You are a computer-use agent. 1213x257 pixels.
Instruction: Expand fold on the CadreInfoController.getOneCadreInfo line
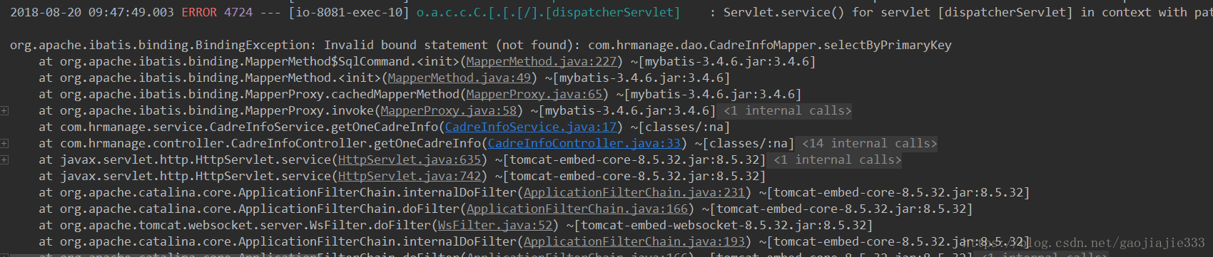[4, 143]
